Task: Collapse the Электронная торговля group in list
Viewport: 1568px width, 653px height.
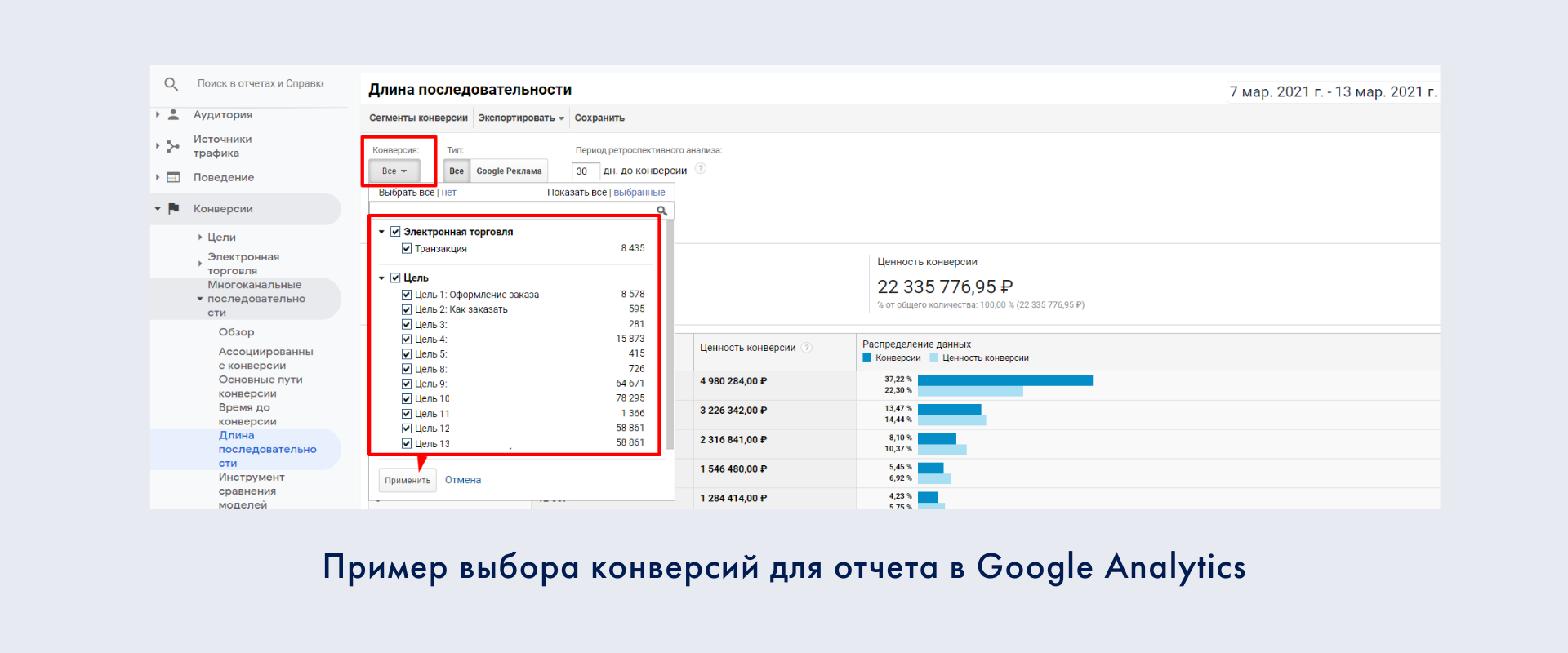Action: pyautogui.click(x=381, y=232)
